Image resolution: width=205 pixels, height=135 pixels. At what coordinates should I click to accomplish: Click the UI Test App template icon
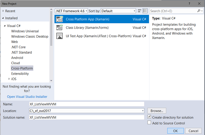(59, 36)
